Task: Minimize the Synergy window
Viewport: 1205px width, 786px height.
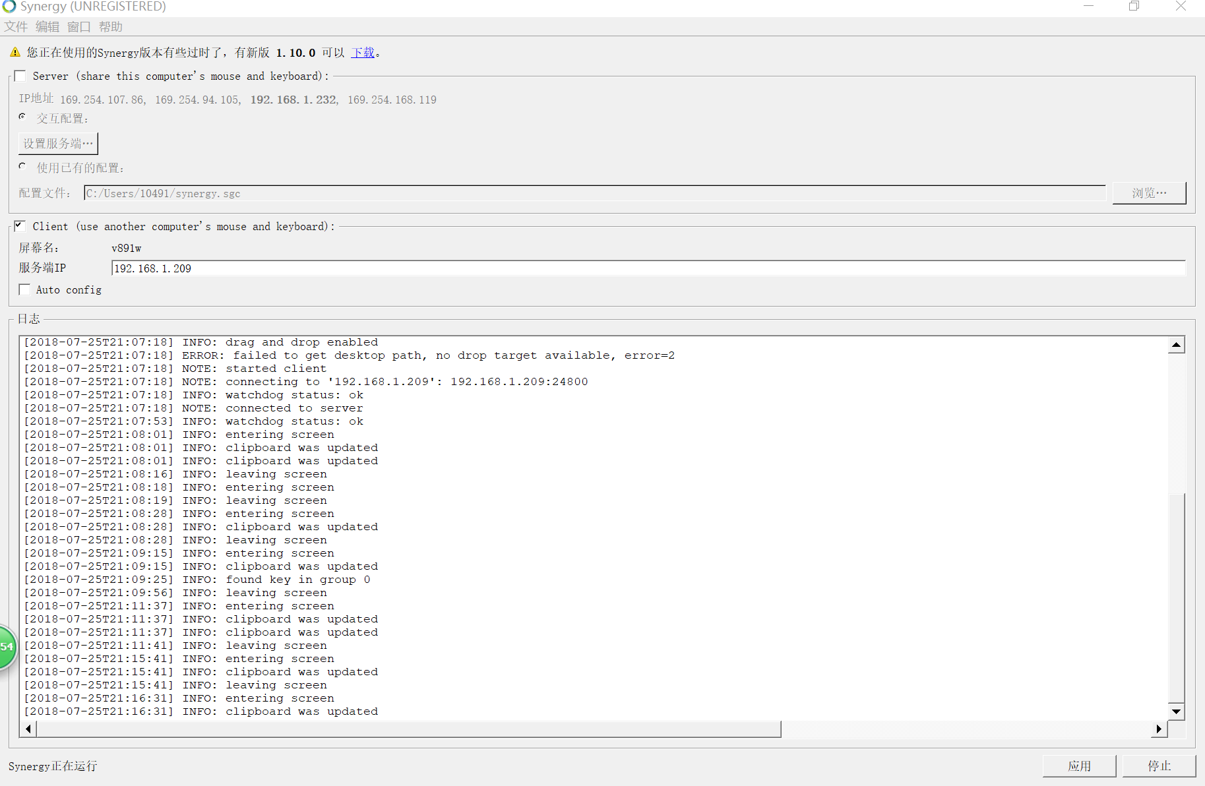Action: (x=1089, y=7)
